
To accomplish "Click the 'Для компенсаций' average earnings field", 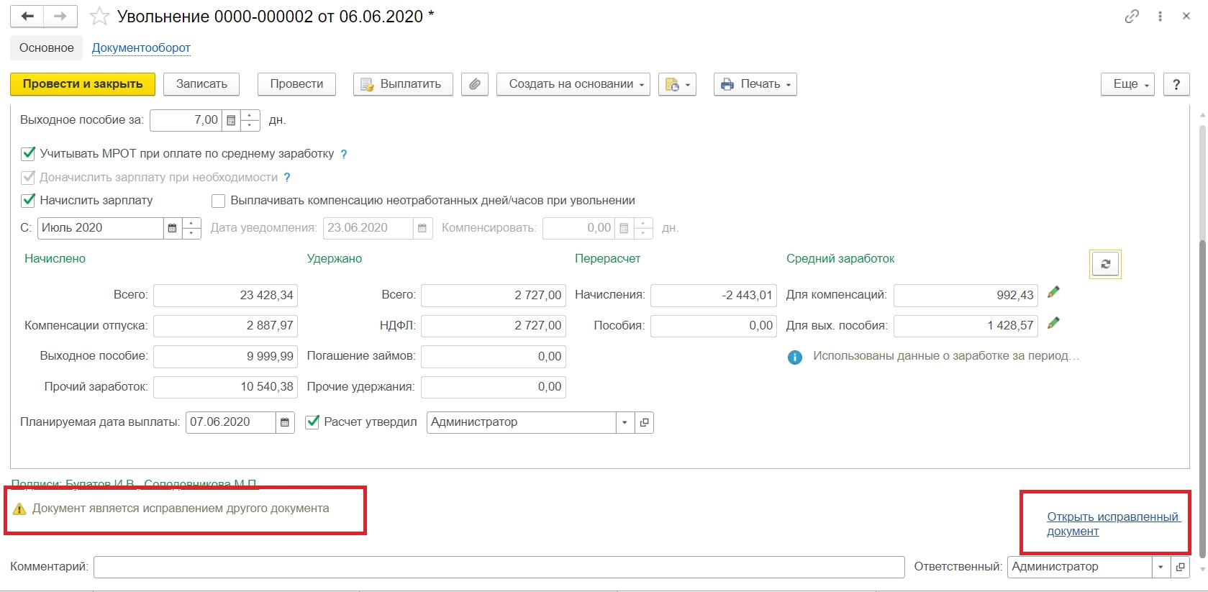I will coord(966,295).
